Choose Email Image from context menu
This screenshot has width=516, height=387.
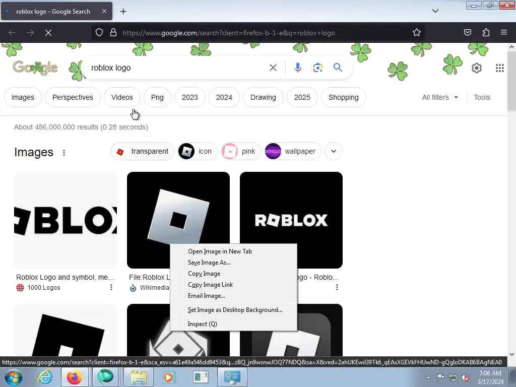click(233, 296)
